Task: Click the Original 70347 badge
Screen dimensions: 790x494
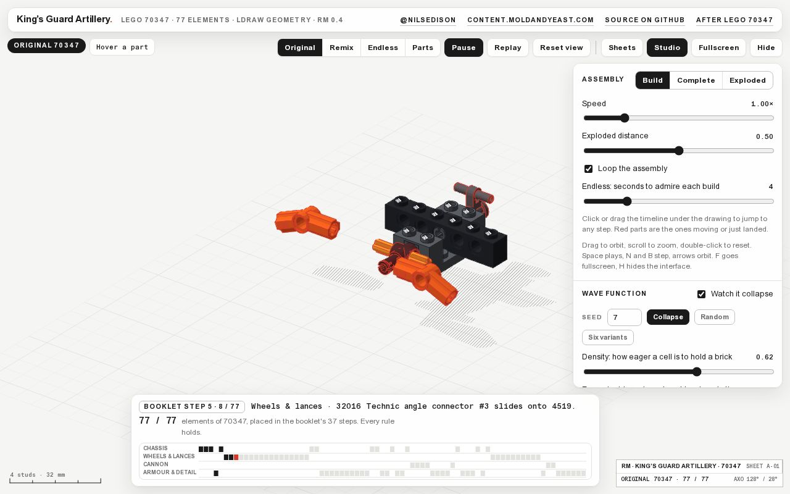Action: (46, 46)
